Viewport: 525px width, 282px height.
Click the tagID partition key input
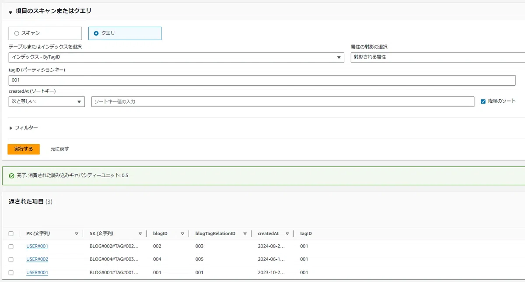(262, 80)
